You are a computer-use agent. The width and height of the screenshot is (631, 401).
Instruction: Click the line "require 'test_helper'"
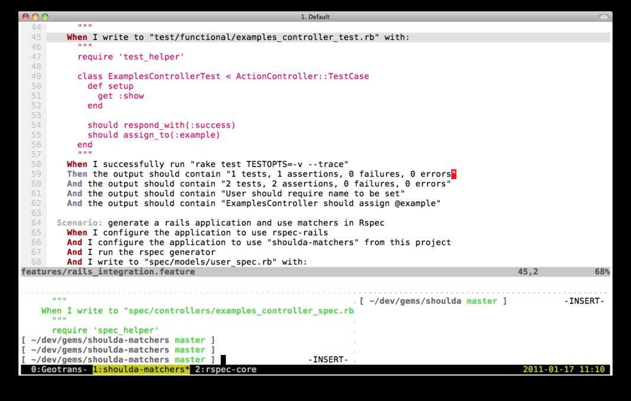click(131, 57)
